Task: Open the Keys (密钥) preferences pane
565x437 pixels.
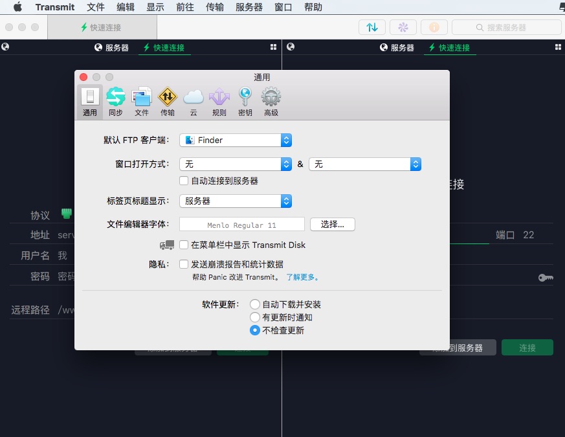Action: point(245,102)
